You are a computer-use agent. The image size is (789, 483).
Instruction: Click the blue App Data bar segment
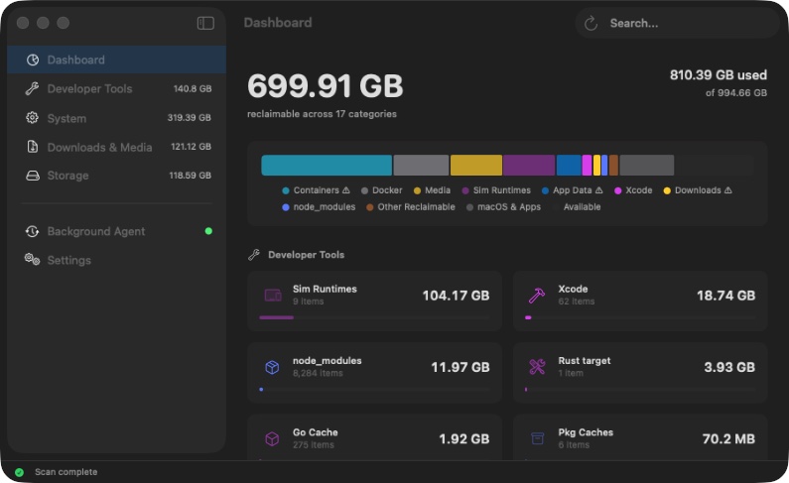[569, 166]
